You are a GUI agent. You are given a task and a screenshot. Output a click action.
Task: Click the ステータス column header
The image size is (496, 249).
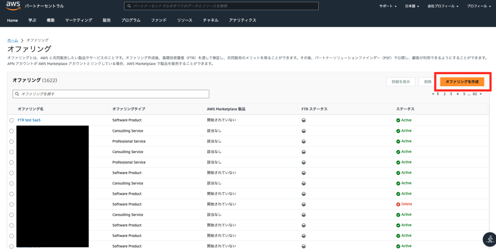[x=405, y=109]
